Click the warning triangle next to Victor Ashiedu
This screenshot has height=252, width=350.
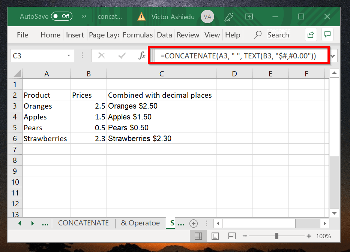(141, 16)
